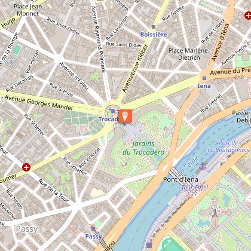Click the Avenue Georges Mandel street label
Screen dimensions: 251x251
(x=38, y=103)
